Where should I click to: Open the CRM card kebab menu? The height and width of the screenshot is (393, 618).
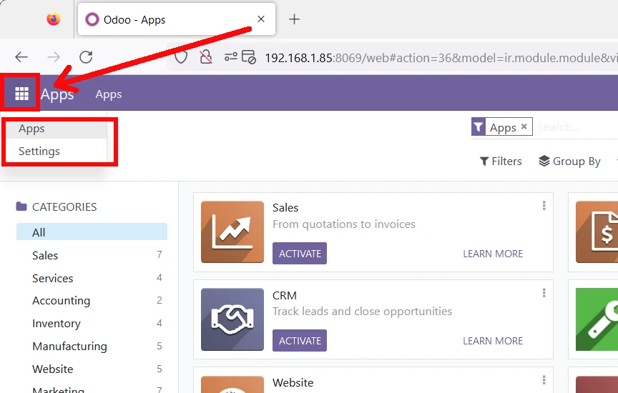(544, 292)
